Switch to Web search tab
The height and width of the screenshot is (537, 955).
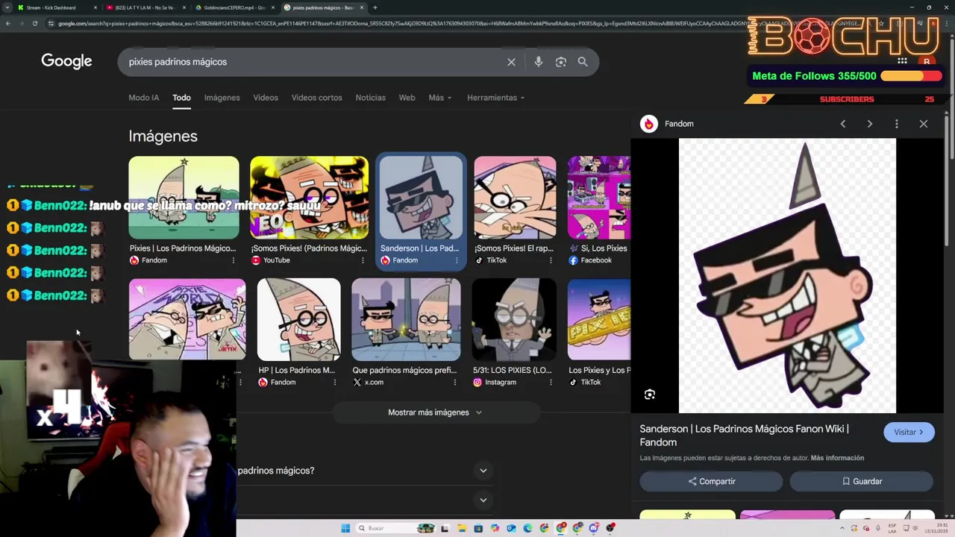[407, 98]
